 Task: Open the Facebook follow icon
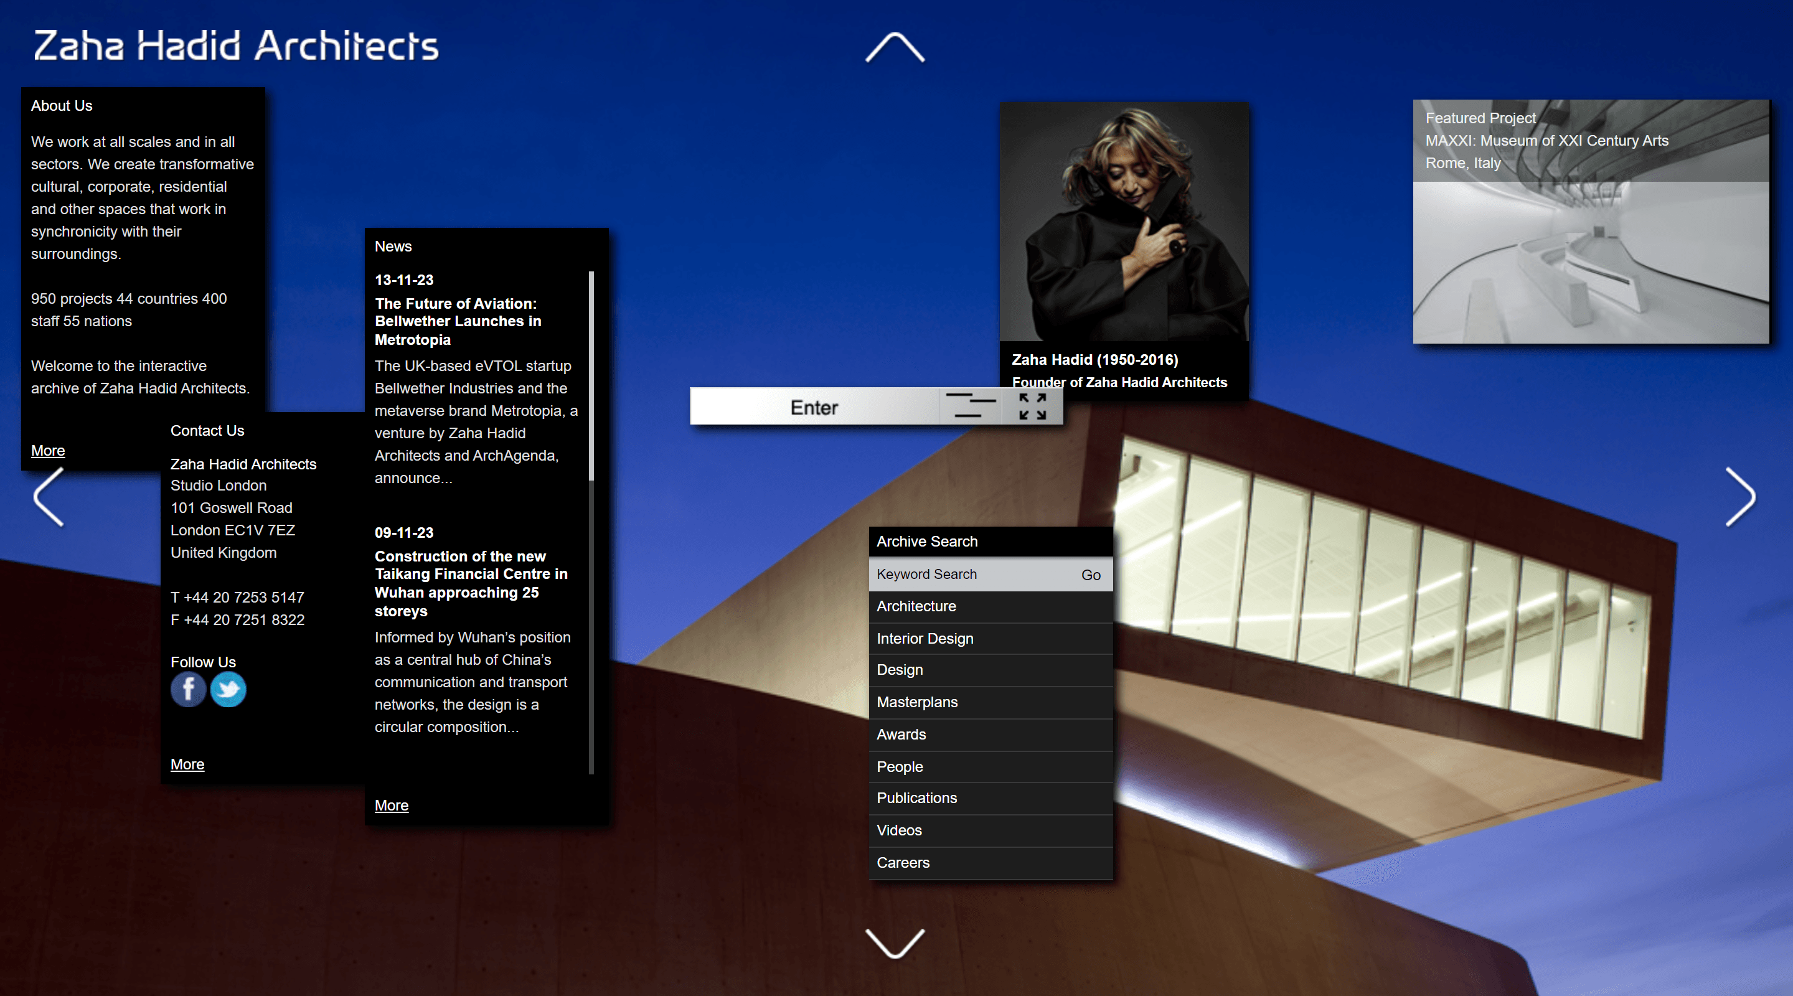pyautogui.click(x=188, y=690)
